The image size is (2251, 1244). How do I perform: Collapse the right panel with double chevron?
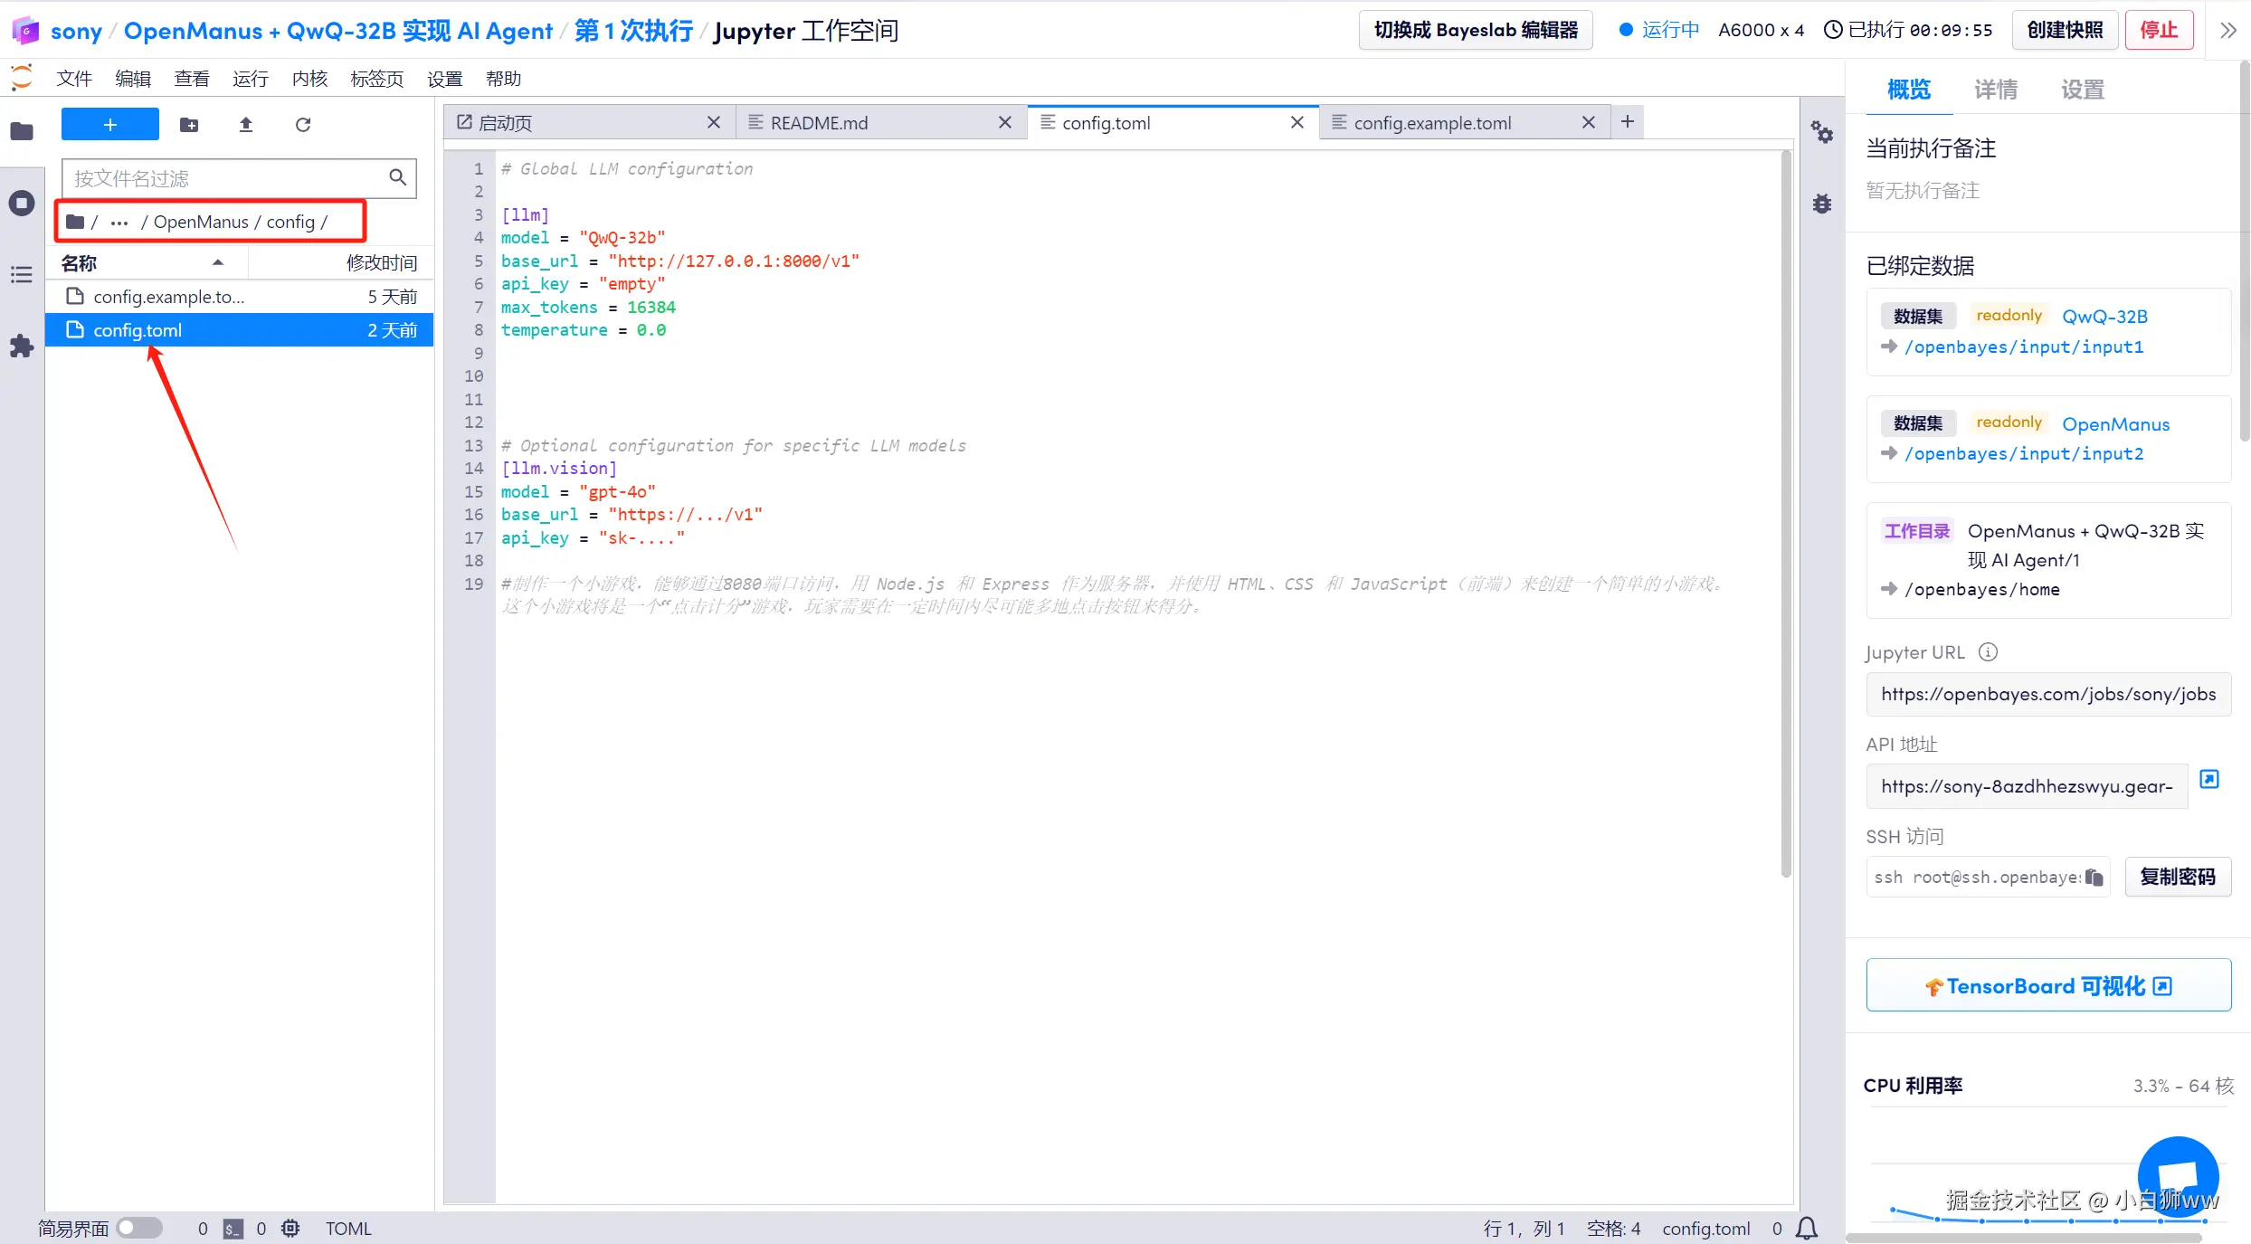click(2228, 30)
